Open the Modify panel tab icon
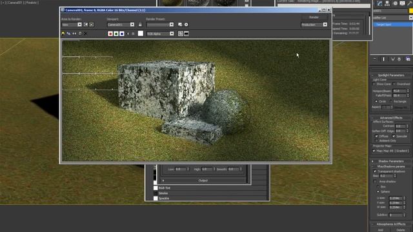413x232 pixels. 379,3
